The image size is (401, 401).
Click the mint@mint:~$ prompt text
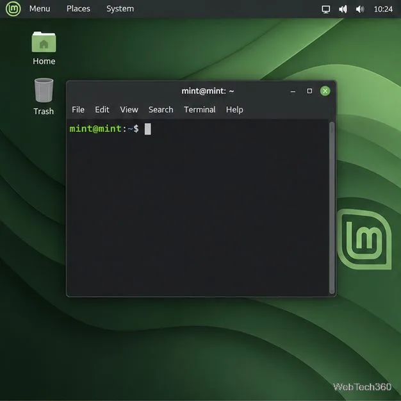pyautogui.click(x=104, y=129)
